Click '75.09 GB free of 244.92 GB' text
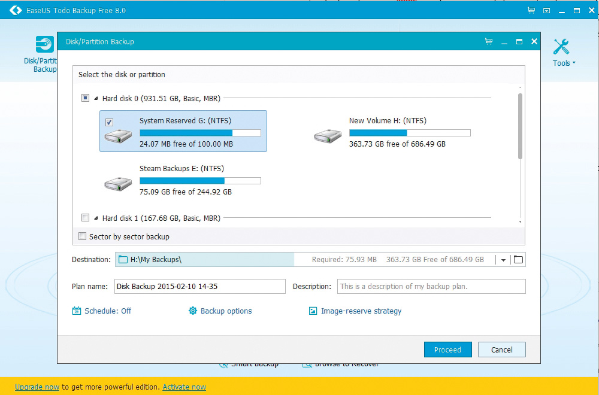 click(186, 192)
